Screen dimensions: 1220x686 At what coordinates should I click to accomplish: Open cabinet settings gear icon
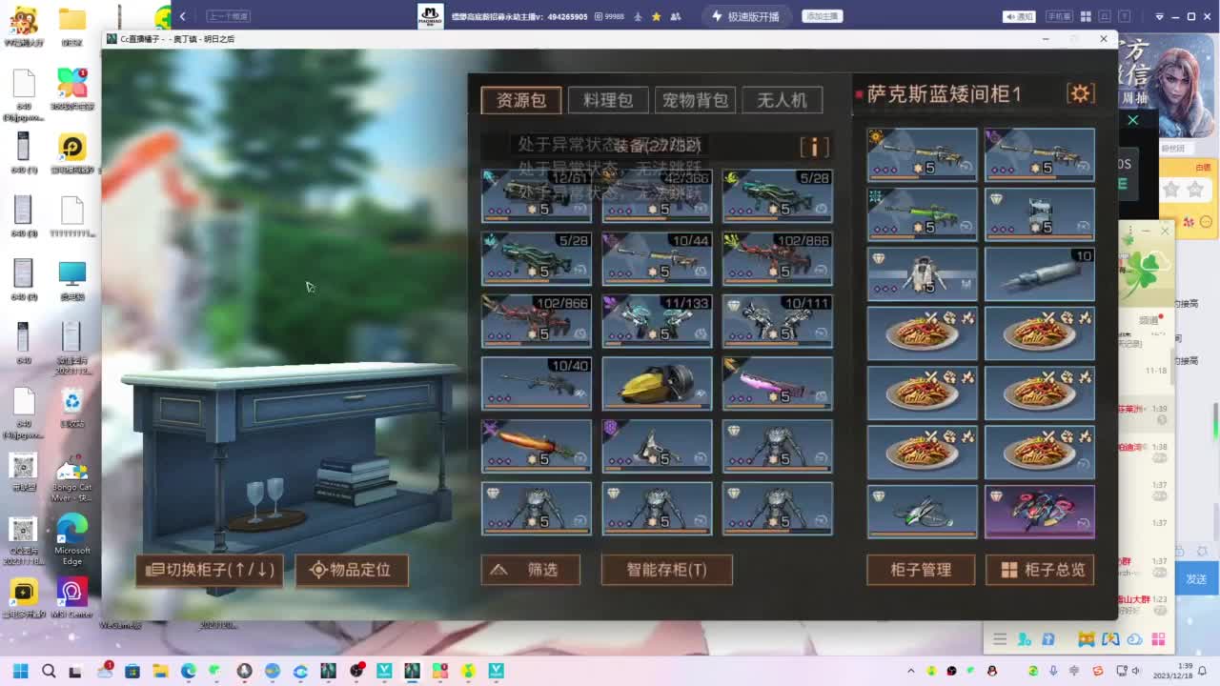pyautogui.click(x=1080, y=93)
